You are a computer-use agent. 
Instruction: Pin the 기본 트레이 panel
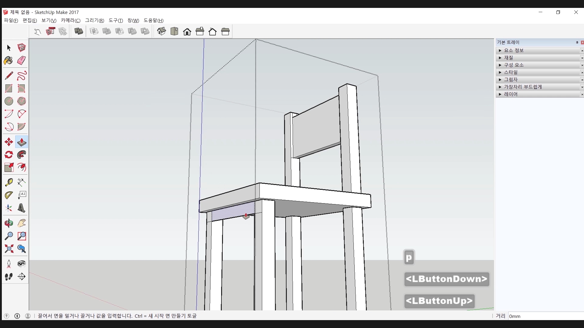coord(577,43)
